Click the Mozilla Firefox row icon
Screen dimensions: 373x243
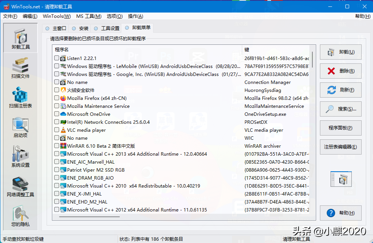pos(63,98)
